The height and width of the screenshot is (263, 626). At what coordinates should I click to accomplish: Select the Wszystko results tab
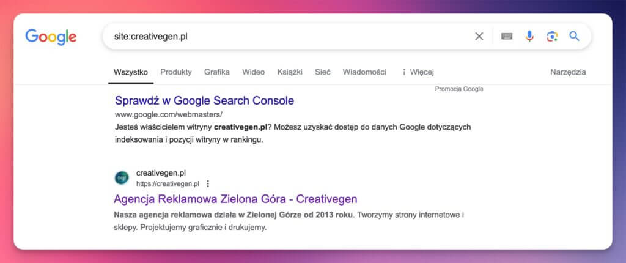coord(131,72)
